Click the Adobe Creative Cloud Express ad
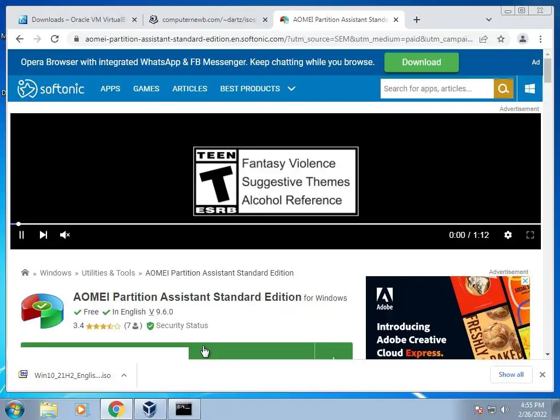This screenshot has height=420, width=560. (448, 318)
